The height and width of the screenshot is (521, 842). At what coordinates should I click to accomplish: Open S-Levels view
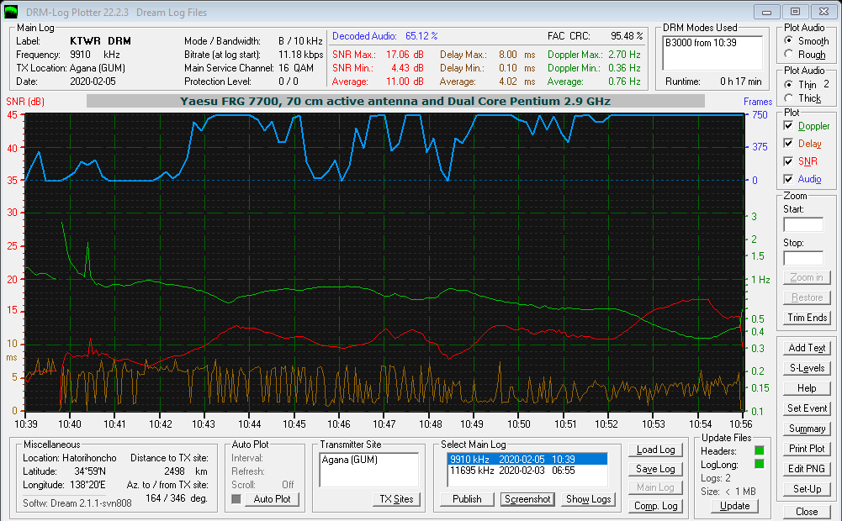[x=807, y=368]
